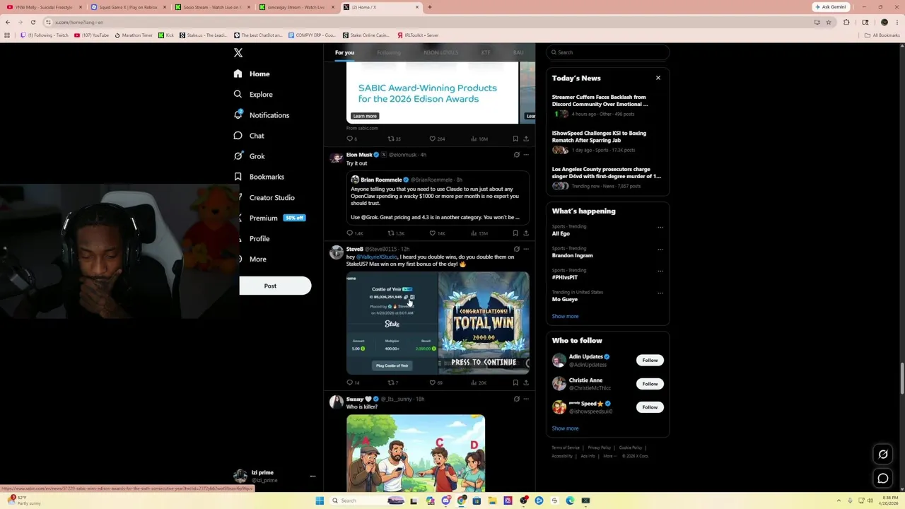905x509 pixels.
Task: Switch to the Squid Game X Roblox browser tab
Action: point(128,7)
